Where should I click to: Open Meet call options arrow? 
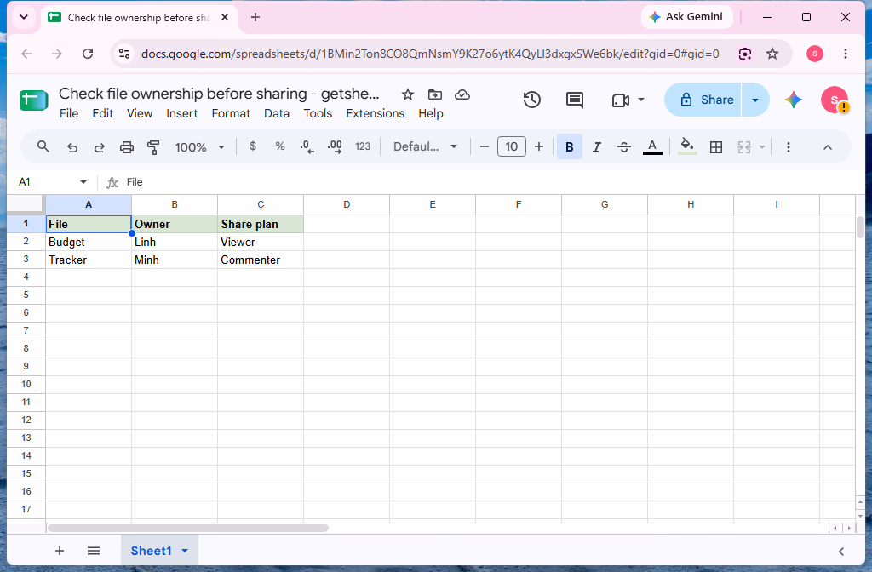pos(641,100)
